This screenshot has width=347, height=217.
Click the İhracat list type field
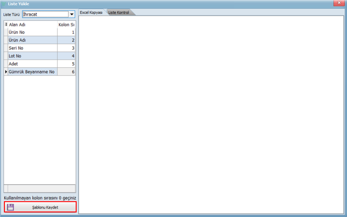point(45,14)
